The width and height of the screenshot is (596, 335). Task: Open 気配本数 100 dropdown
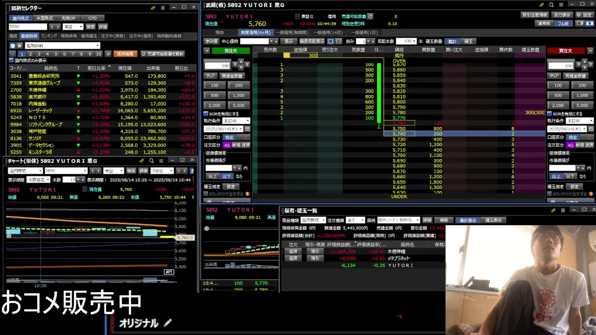(406, 41)
